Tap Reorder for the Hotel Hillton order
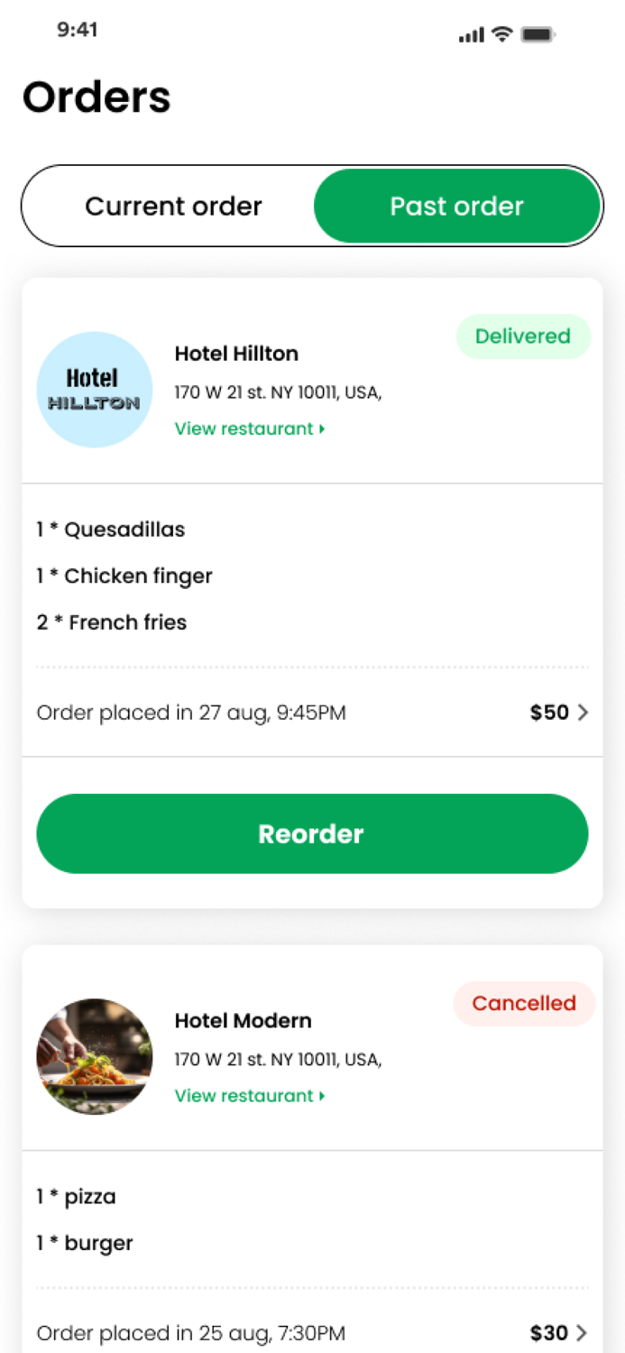The width and height of the screenshot is (625, 1353). point(311,833)
